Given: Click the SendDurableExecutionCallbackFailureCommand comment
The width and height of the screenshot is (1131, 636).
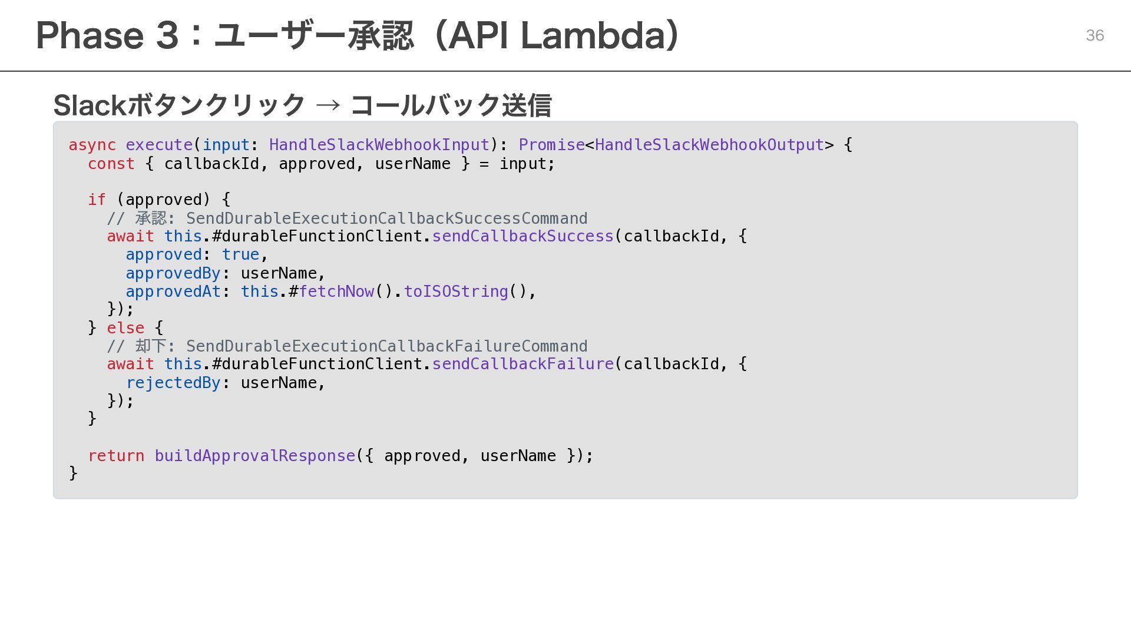Looking at the screenshot, I should pos(386,346).
